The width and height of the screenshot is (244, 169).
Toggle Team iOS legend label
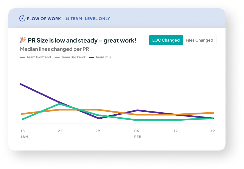[x=103, y=58]
